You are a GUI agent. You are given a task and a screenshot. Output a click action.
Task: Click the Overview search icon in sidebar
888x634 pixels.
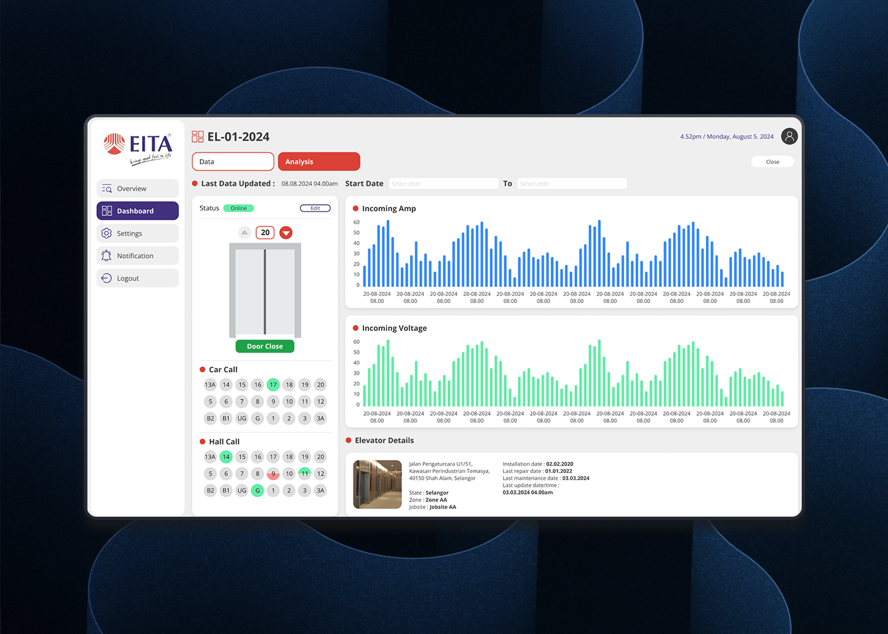(107, 188)
